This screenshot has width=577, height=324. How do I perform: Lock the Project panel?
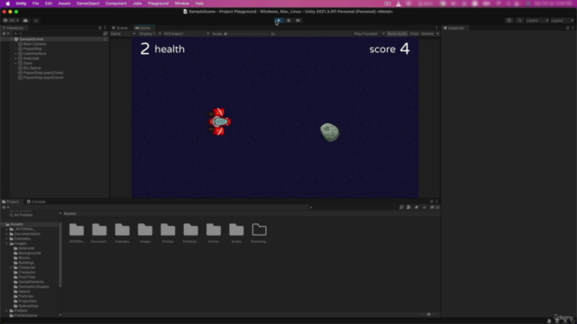point(431,202)
